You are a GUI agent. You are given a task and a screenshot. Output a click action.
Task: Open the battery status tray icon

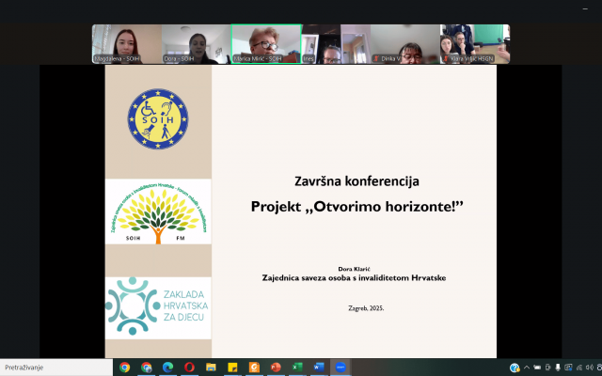pyautogui.click(x=537, y=368)
